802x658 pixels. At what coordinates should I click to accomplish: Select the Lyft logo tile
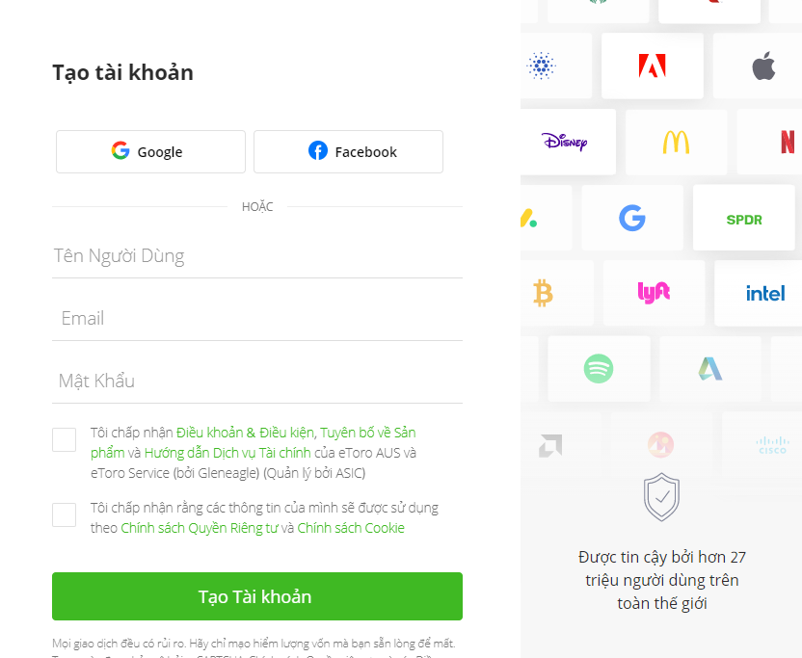point(654,293)
